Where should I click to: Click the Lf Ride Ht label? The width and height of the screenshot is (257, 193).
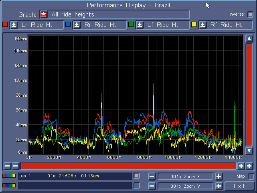click(x=163, y=25)
